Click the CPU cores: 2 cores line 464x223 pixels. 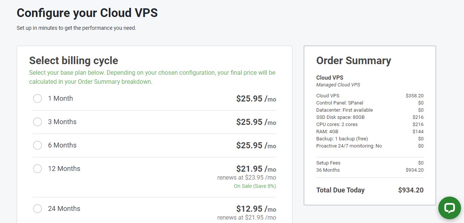pos(337,124)
